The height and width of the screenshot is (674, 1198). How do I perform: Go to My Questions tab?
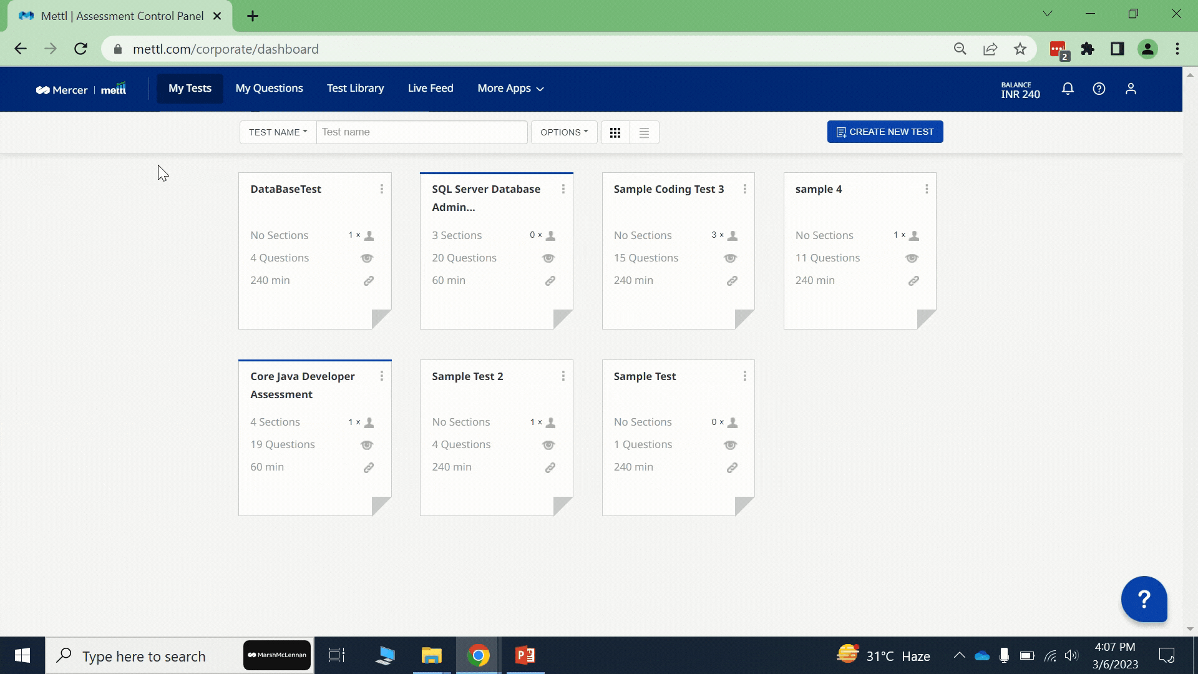coord(269,89)
